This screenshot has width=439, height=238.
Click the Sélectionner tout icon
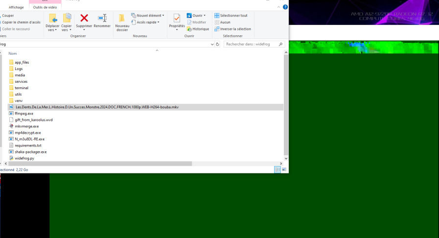217,15
